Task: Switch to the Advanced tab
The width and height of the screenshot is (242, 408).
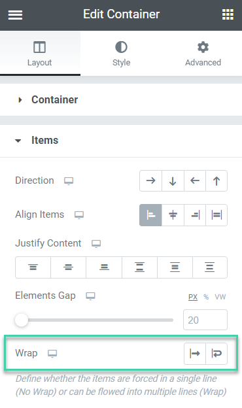Action: pos(203,54)
